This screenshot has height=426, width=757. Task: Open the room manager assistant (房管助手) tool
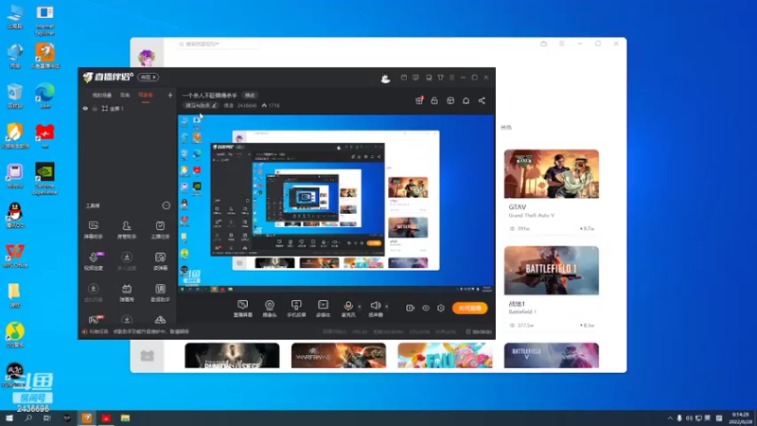click(x=127, y=229)
